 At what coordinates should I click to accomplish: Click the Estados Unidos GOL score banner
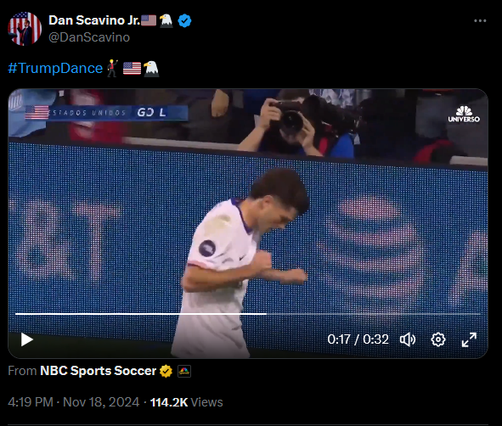point(106,113)
